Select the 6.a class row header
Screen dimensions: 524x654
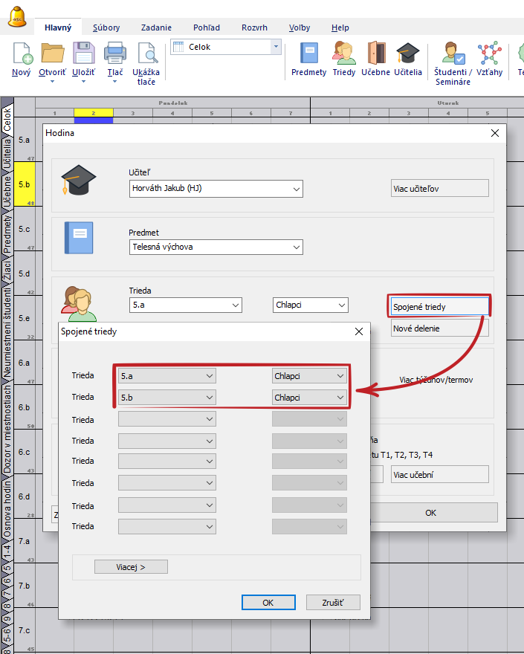click(25, 363)
